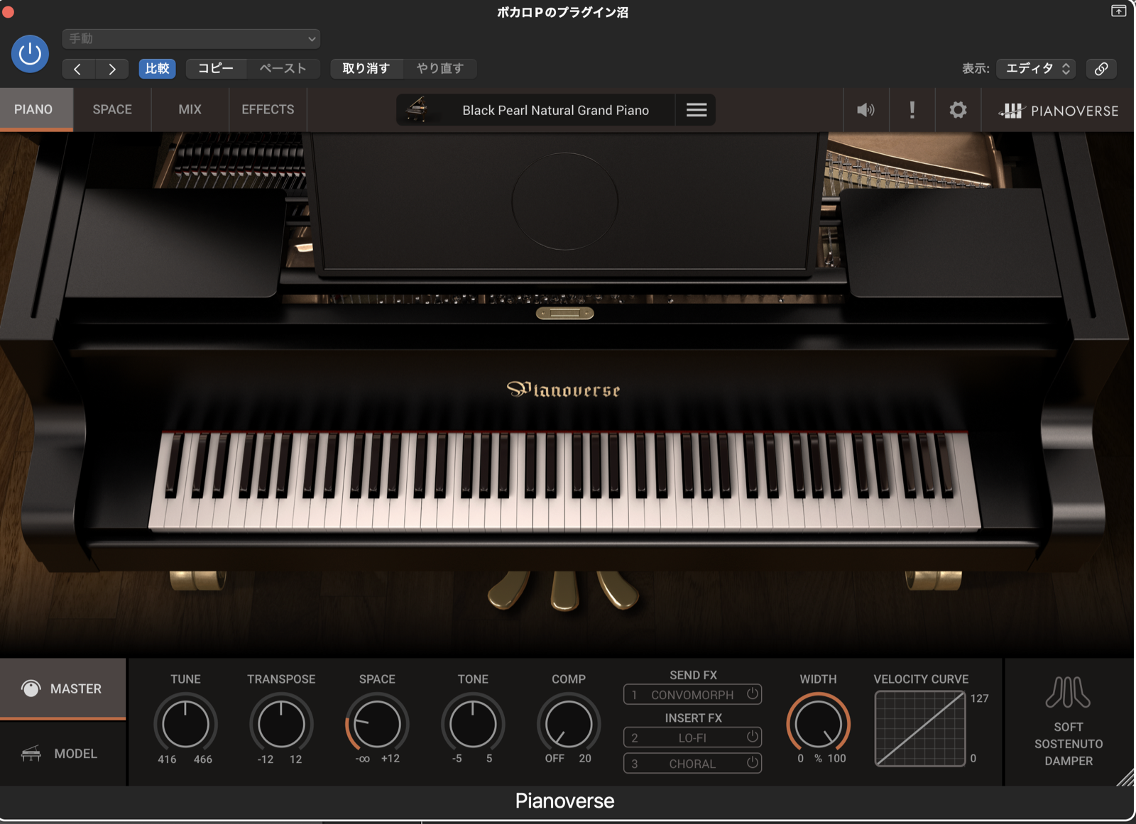Screen dimensions: 1136x824
Task: Click the window expand icon in title bar
Action: [x=1118, y=11]
